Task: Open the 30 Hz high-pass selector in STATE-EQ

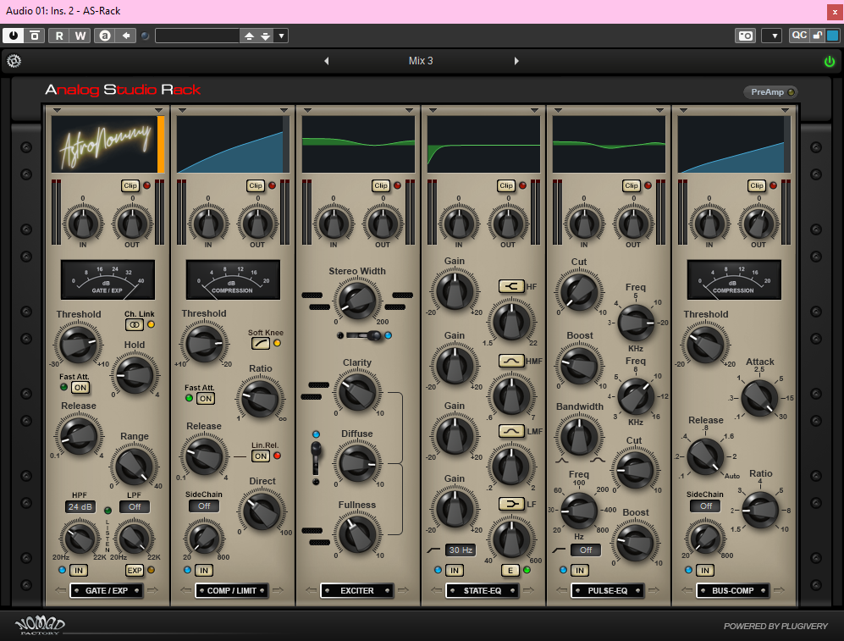Action: point(461,550)
